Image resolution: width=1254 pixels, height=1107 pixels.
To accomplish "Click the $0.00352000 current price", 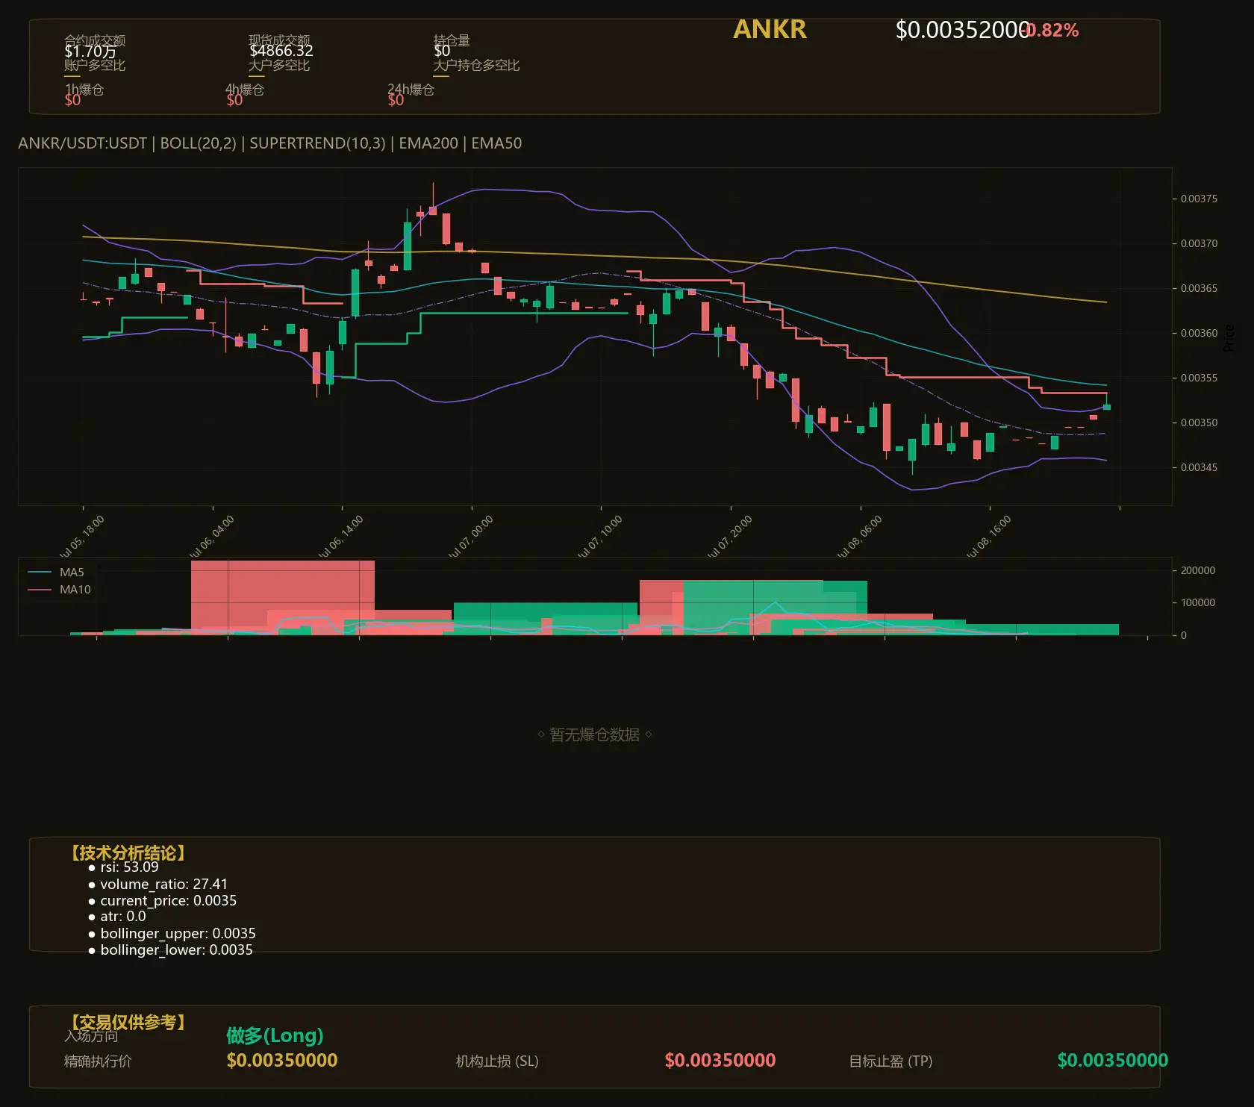I will [x=962, y=30].
